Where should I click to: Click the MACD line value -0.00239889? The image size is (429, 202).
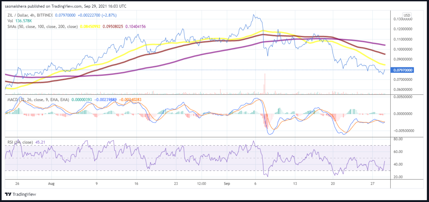(106, 100)
